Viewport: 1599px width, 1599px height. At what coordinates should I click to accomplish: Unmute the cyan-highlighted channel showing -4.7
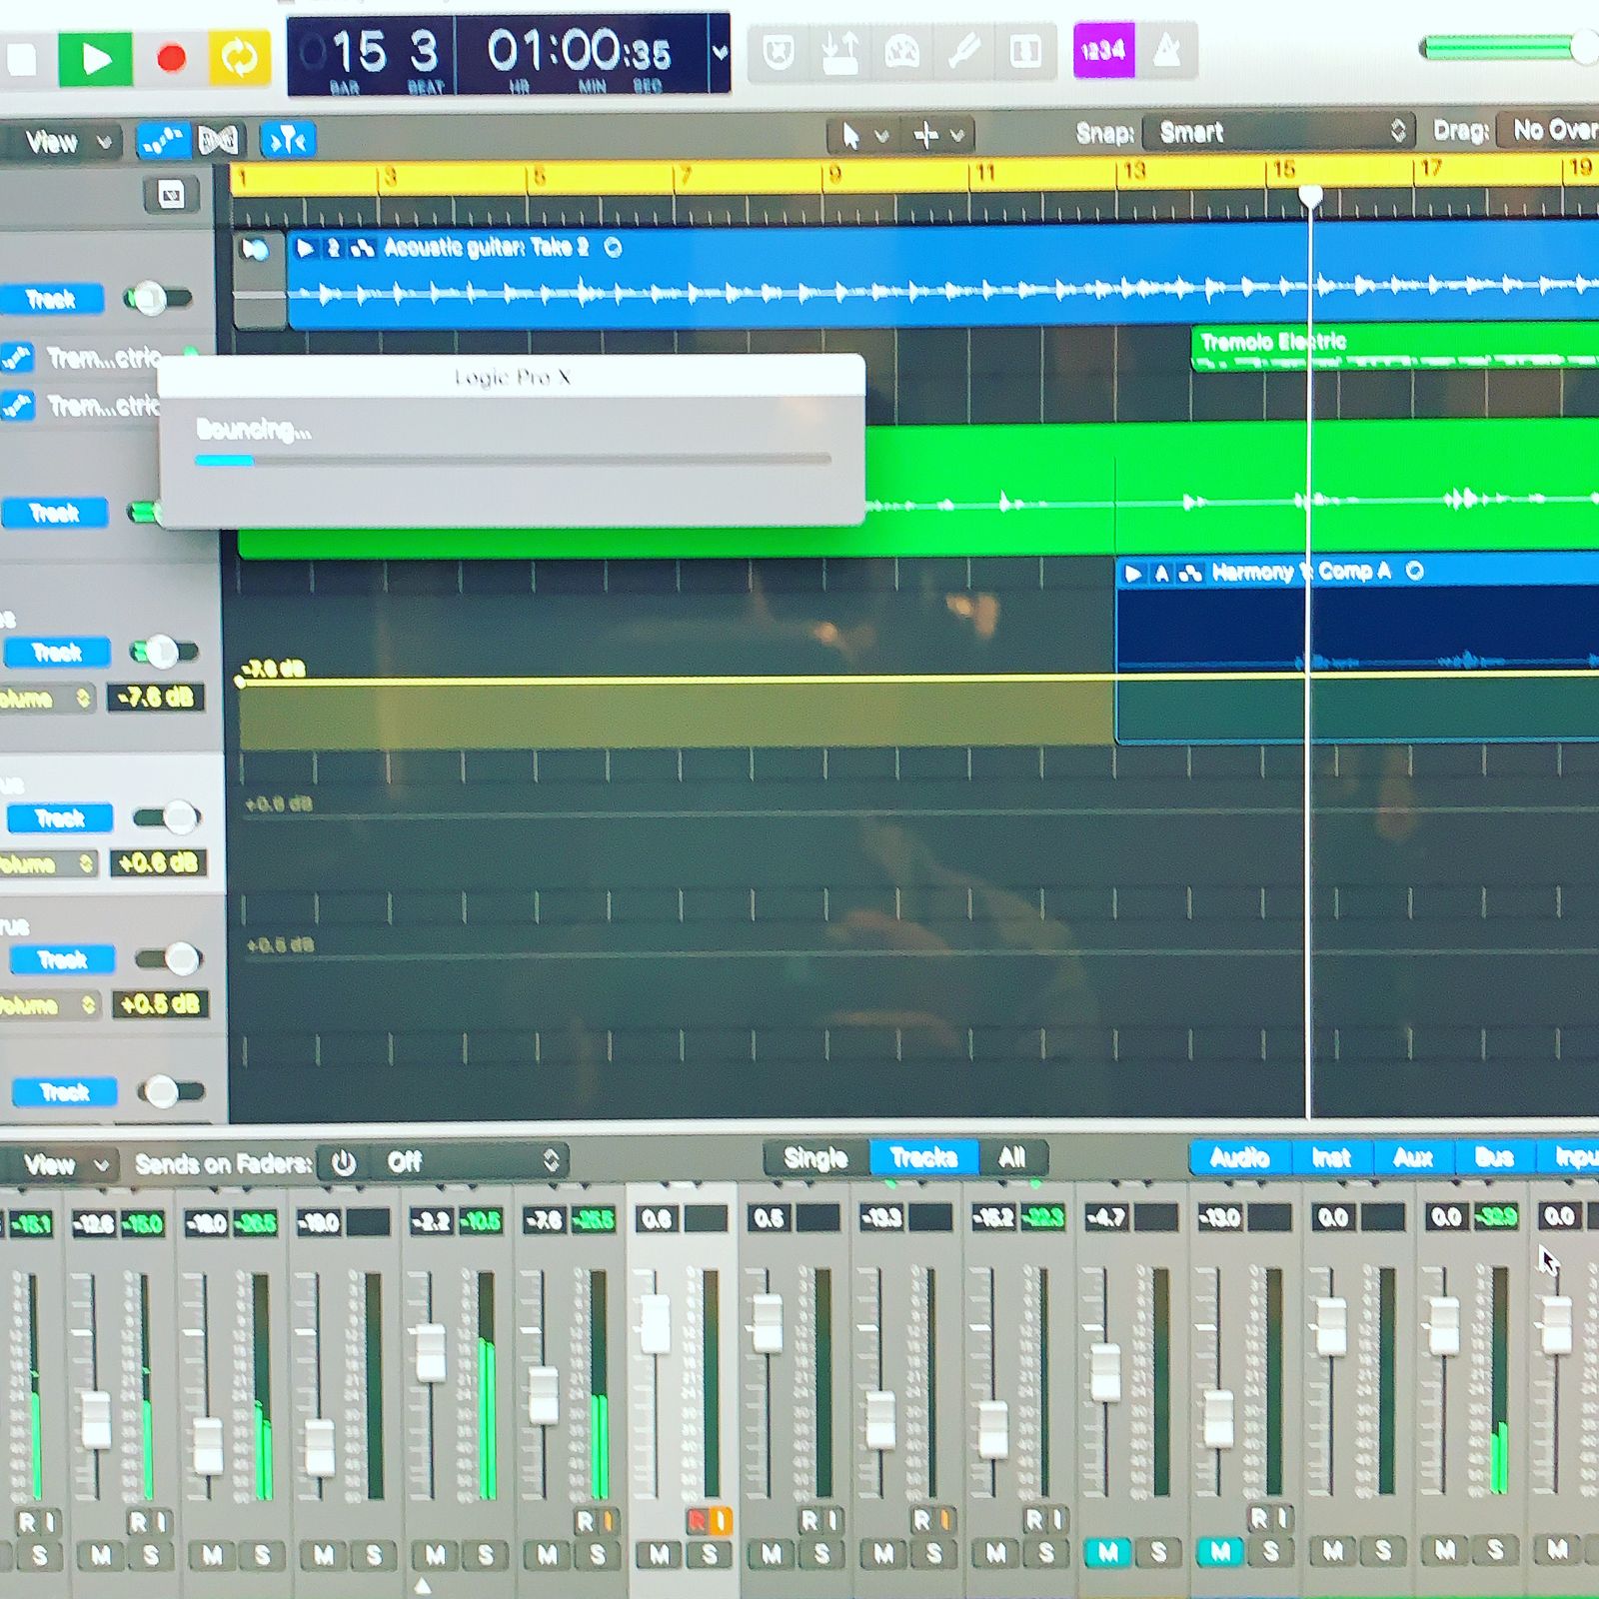tap(1107, 1552)
